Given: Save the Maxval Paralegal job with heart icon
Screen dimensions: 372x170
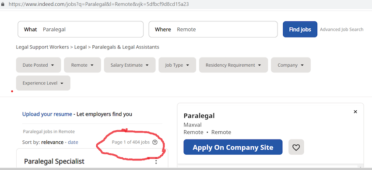Looking at the screenshot, I should 296,147.
